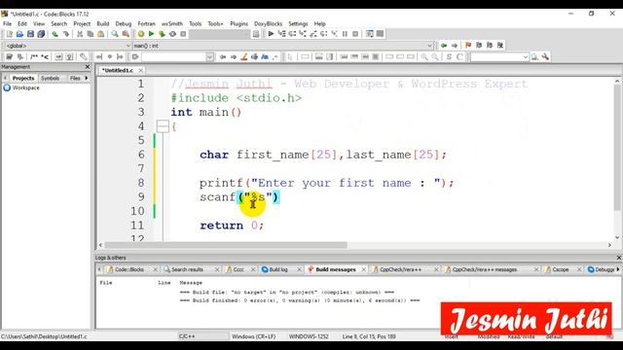The width and height of the screenshot is (623, 350).
Task: Click the Stop debugger icon
Action: click(x=355, y=34)
